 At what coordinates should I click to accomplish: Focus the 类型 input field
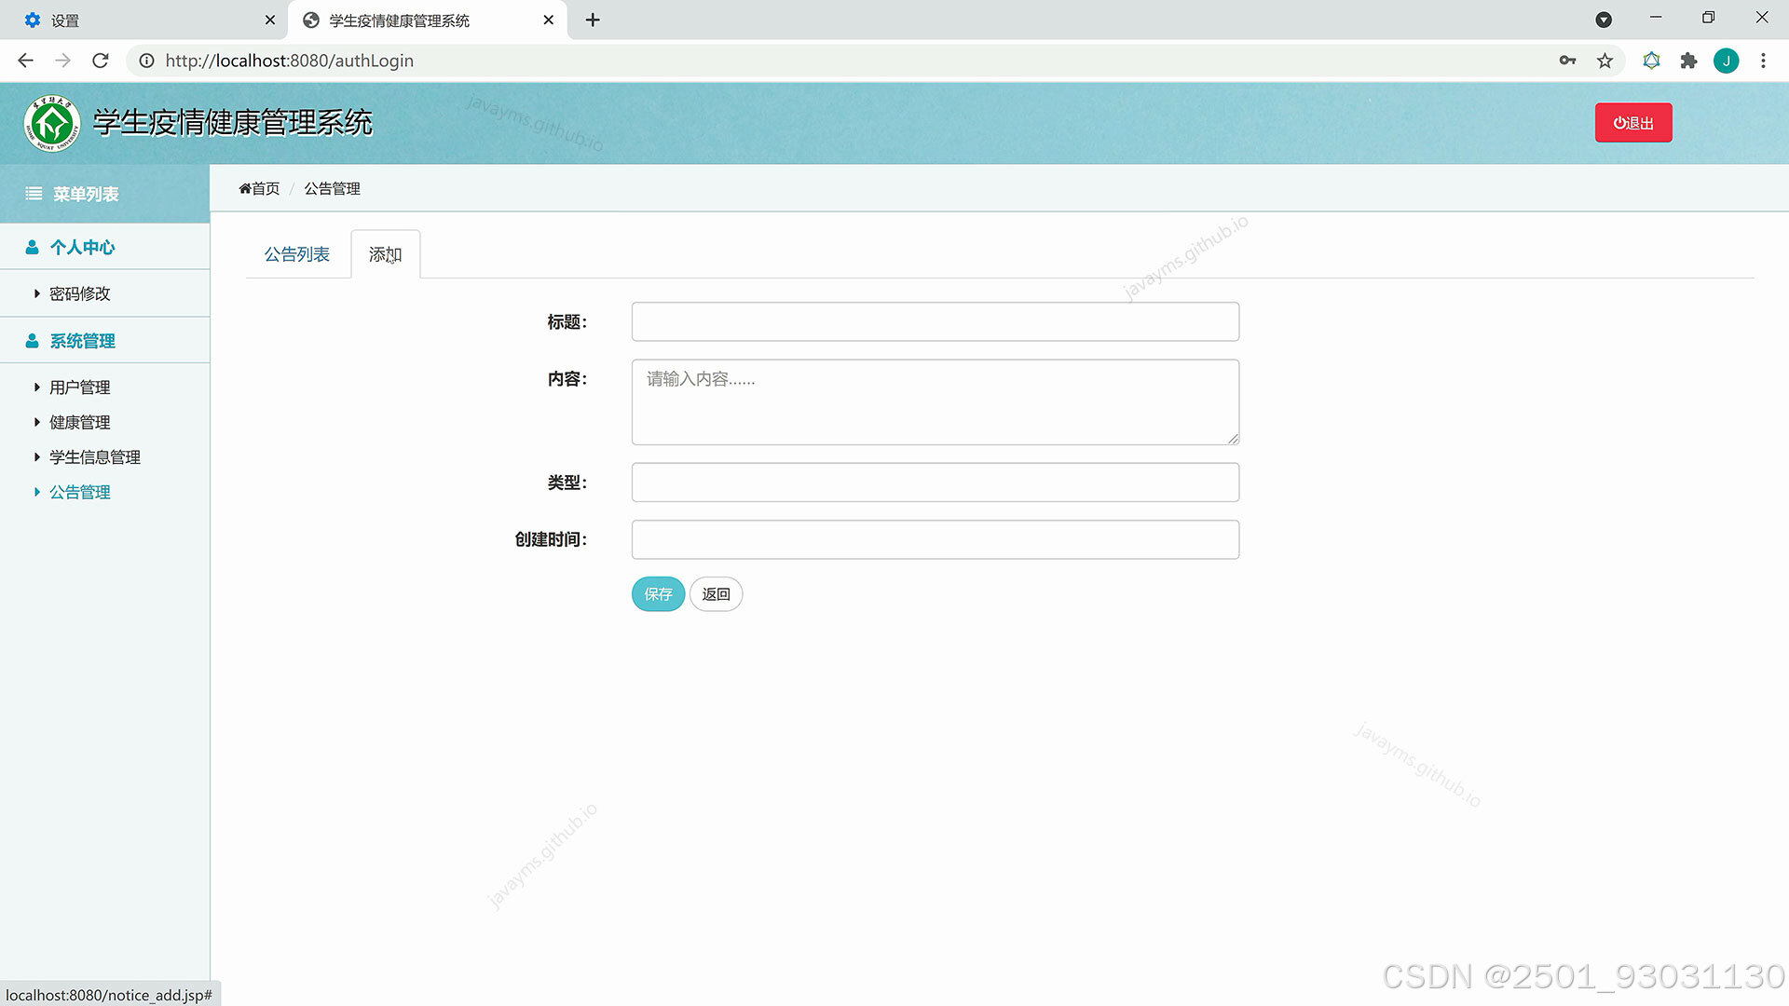(935, 483)
